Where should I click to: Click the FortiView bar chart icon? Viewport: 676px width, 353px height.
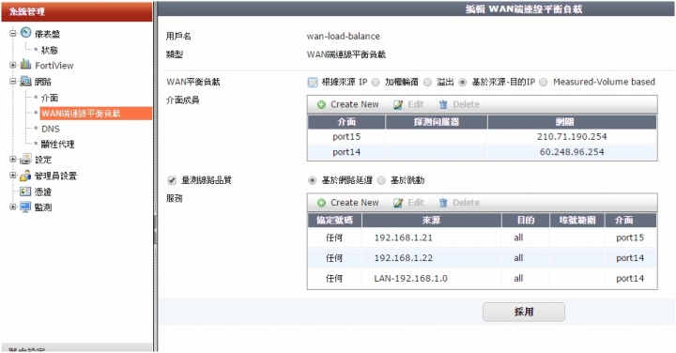coord(26,65)
